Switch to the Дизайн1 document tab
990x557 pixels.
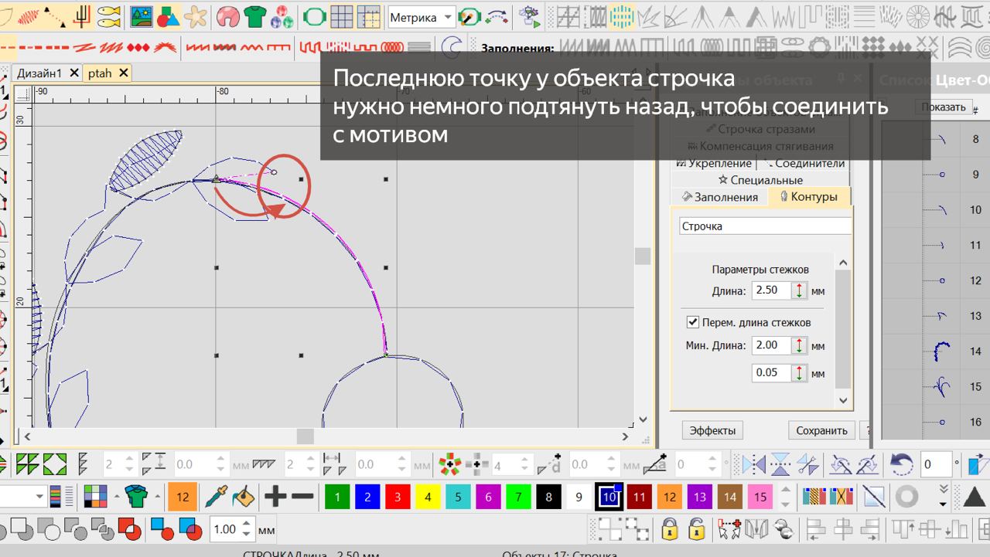(x=39, y=73)
